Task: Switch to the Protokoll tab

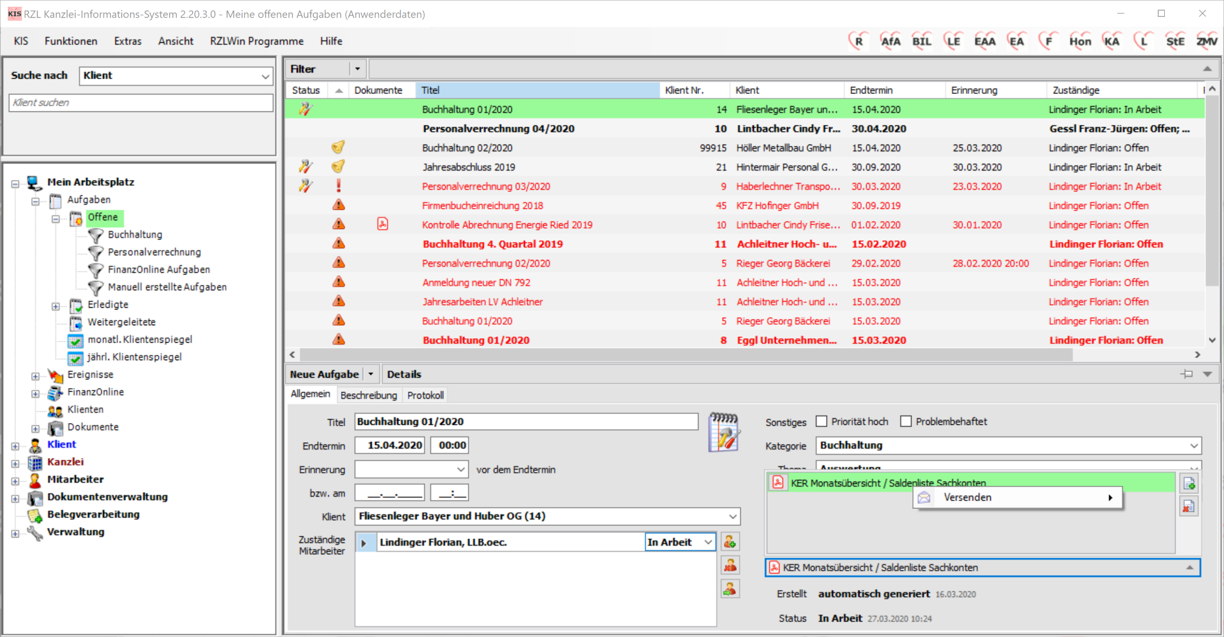Action: 425,396
